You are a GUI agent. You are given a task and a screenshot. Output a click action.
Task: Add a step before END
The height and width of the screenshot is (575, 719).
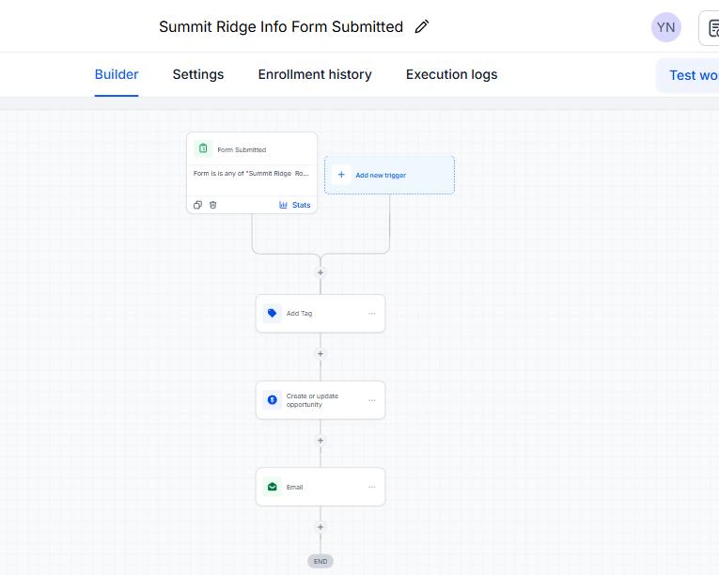pos(320,527)
